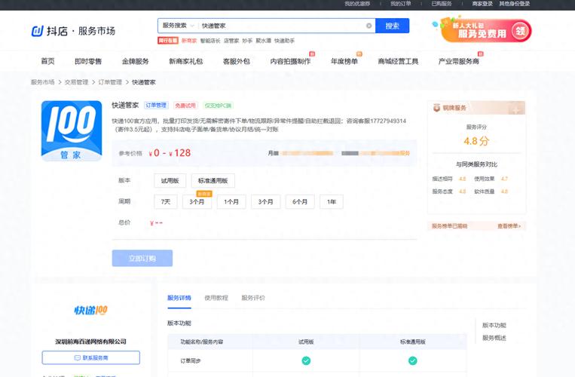Viewport: 575px width, 377px height.
Task: Open the 年度榜单 nav item
Action: (x=344, y=61)
